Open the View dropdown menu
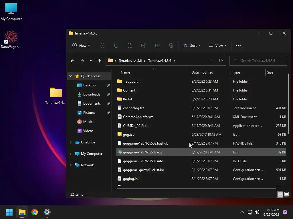This screenshot has height=219, width=293. 217,45
